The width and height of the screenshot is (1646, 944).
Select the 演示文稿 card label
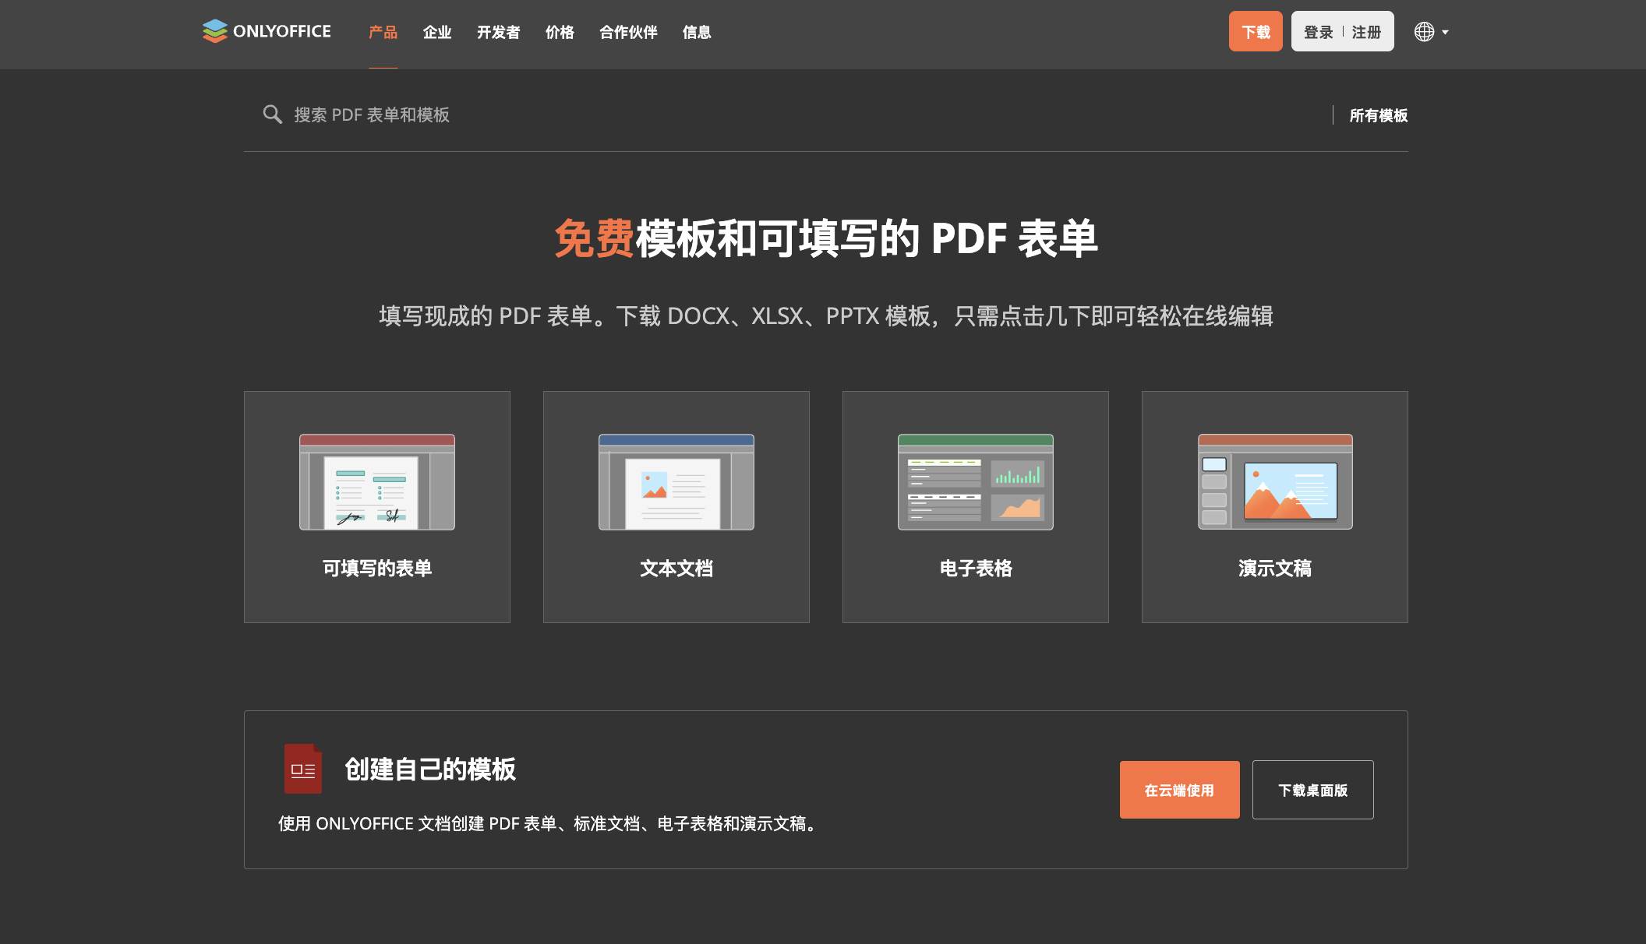pos(1275,569)
